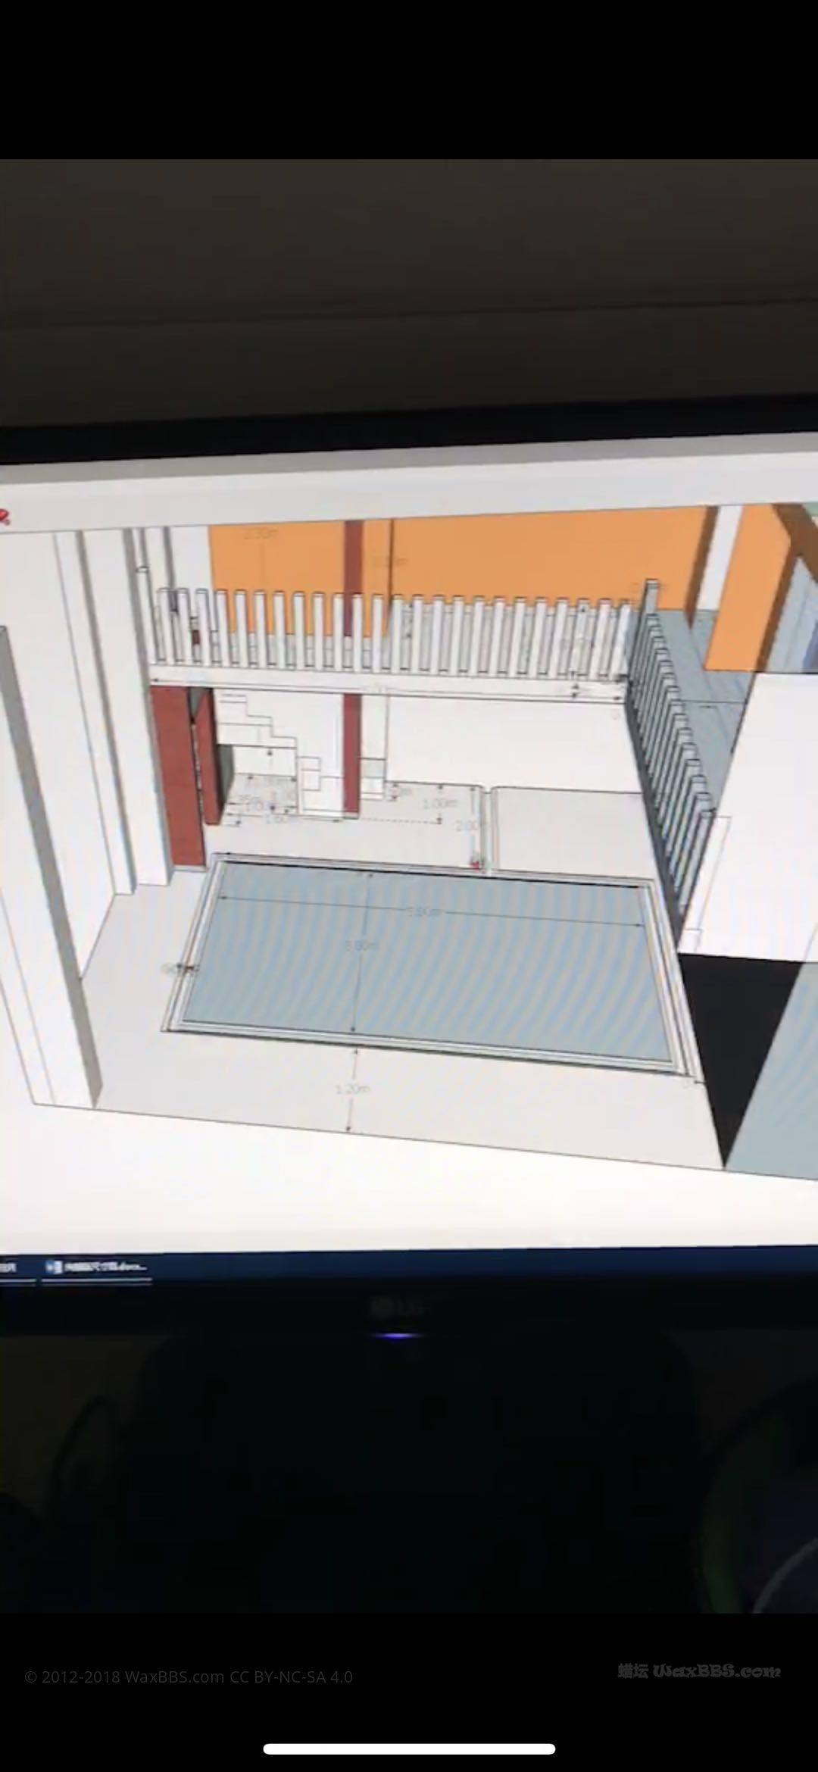The image size is (818, 1772).
Task: Click the red SketchUp logo icon
Action: pyautogui.click(x=5, y=517)
